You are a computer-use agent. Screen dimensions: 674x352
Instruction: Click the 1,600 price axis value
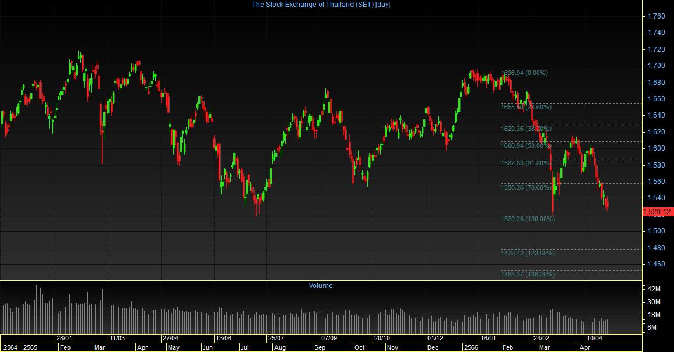[x=656, y=148]
